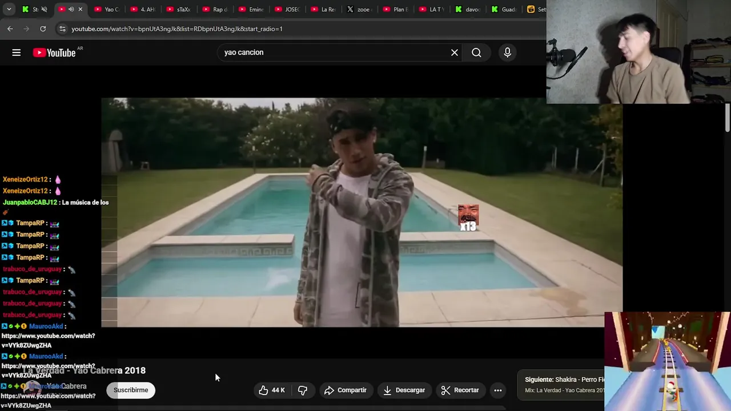Download the video with Descargar
Image resolution: width=731 pixels, height=411 pixels.
404,390
